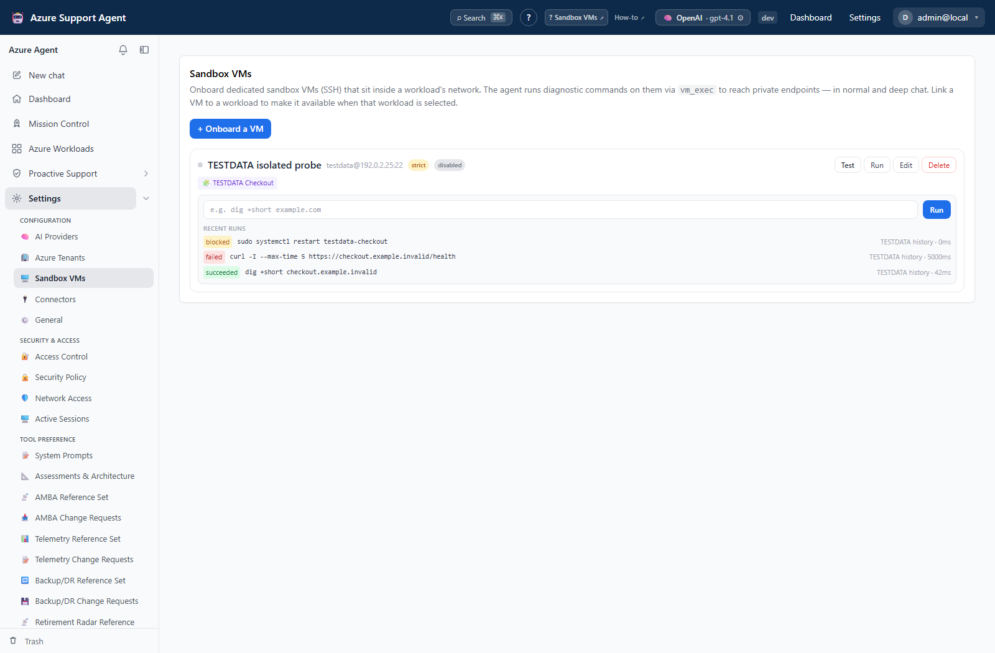995x653 pixels.
Task: Collapse the sidebar panel icon
Action: coord(144,50)
